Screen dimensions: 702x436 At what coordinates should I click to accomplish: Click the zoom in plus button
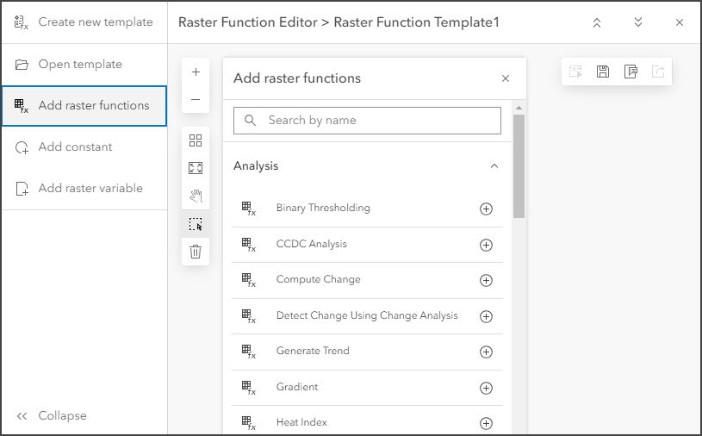tap(196, 72)
